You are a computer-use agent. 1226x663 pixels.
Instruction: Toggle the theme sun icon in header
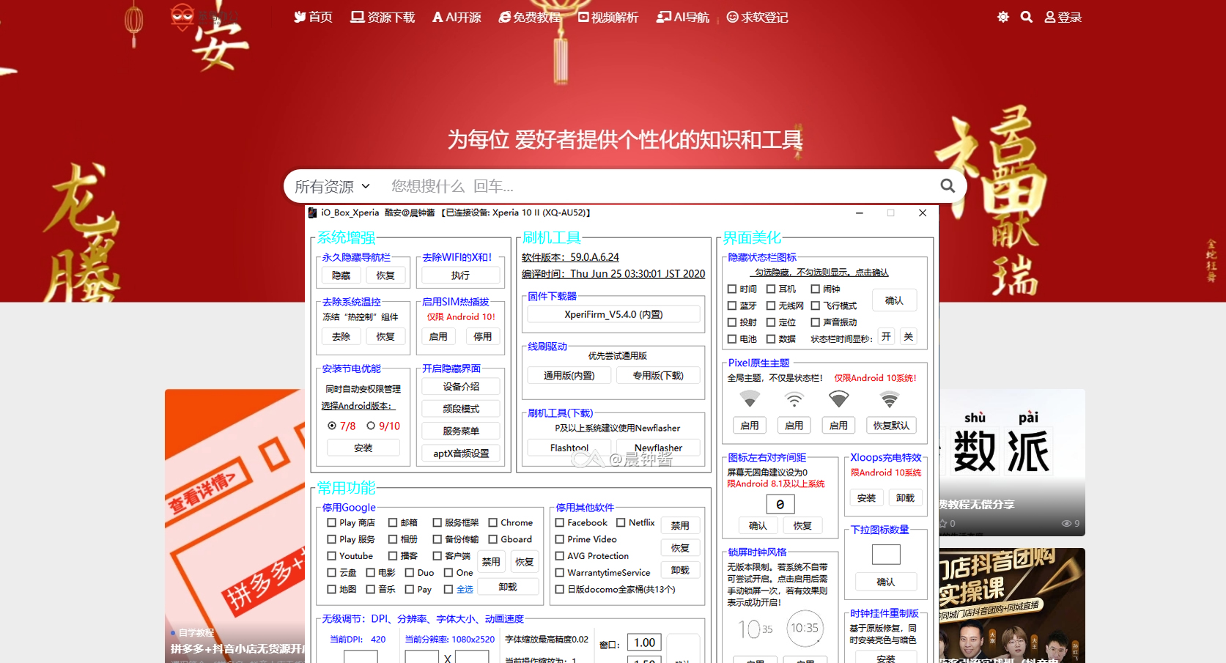1003,17
